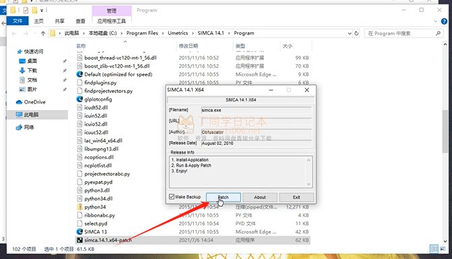Click Program Files in address breadcrumb

coord(142,33)
